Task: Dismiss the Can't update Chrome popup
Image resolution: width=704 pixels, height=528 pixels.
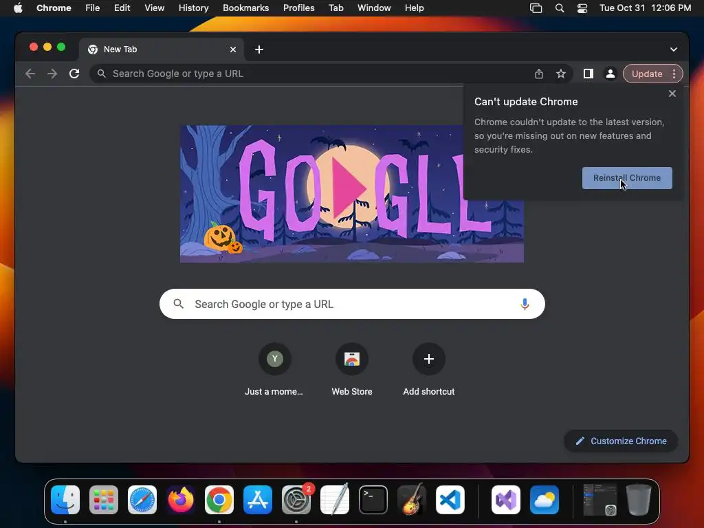Action: (672, 93)
